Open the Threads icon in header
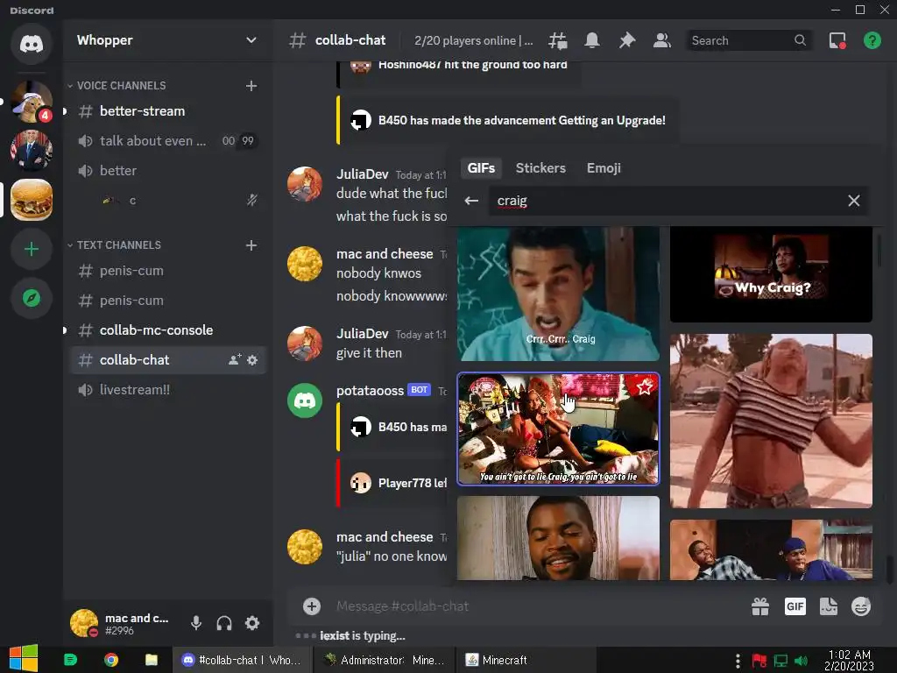Viewport: 897px width, 673px height. click(558, 40)
